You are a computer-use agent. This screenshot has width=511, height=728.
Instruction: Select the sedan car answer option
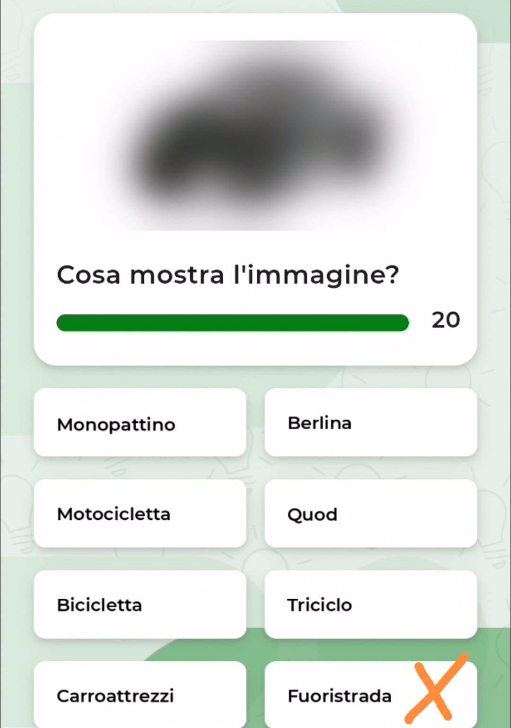[x=371, y=423]
